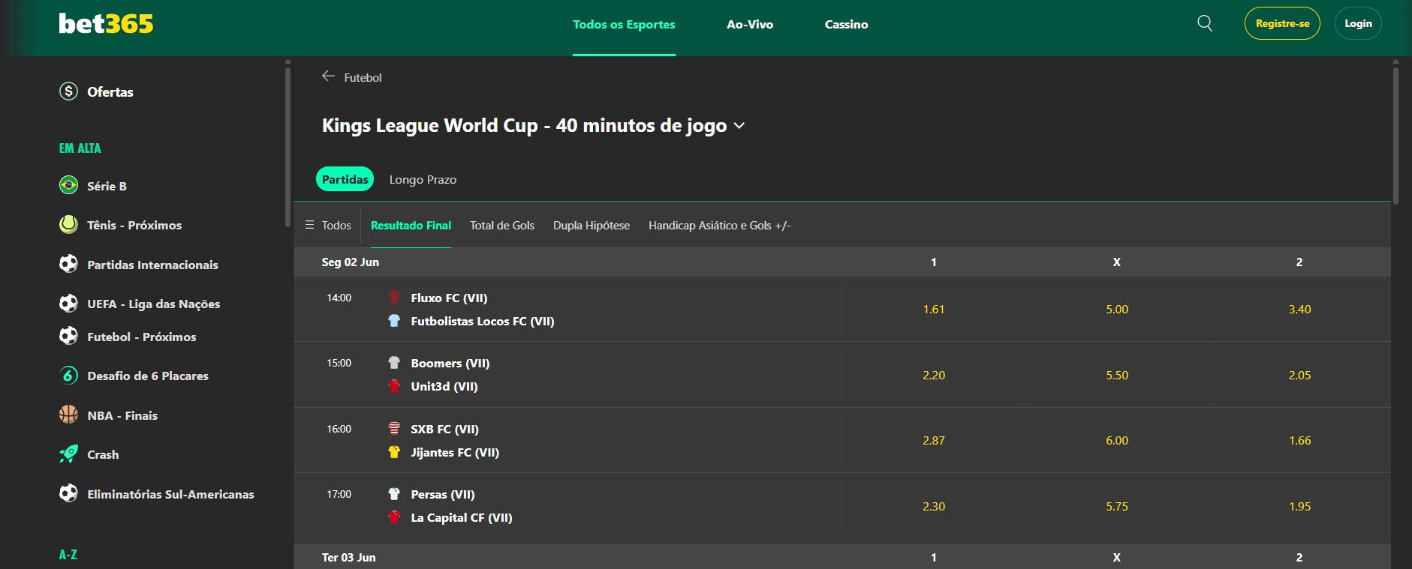Click the main page vertical scrollbar
Image resolution: width=1412 pixels, height=569 pixels.
(x=1395, y=135)
